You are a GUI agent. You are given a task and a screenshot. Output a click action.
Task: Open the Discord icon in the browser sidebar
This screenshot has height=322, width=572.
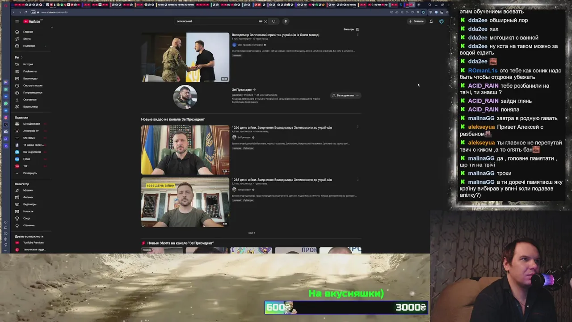click(x=6, y=131)
